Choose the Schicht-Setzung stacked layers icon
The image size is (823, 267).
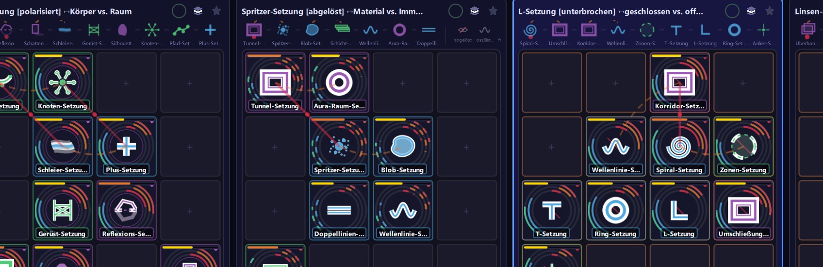point(342,29)
